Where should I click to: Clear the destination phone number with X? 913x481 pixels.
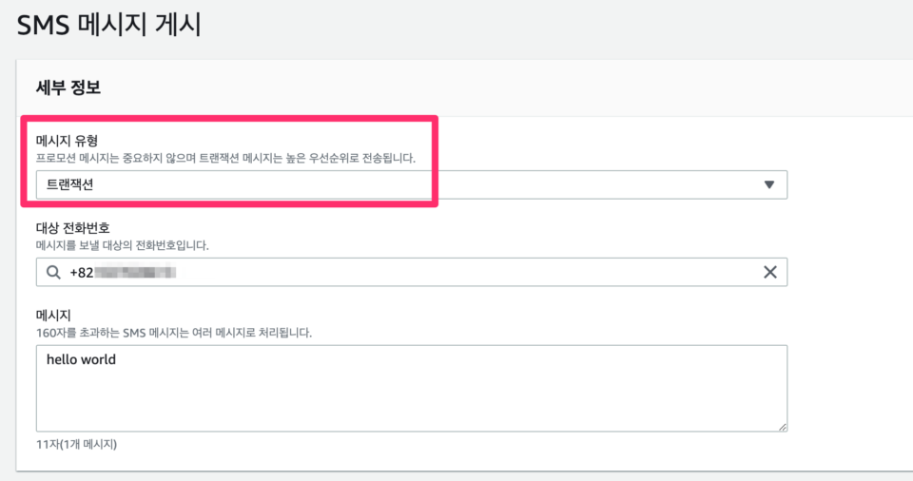769,273
